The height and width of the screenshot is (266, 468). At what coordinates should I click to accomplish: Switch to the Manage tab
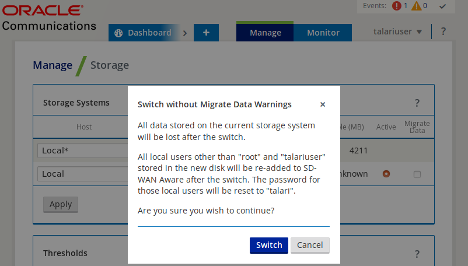click(265, 32)
